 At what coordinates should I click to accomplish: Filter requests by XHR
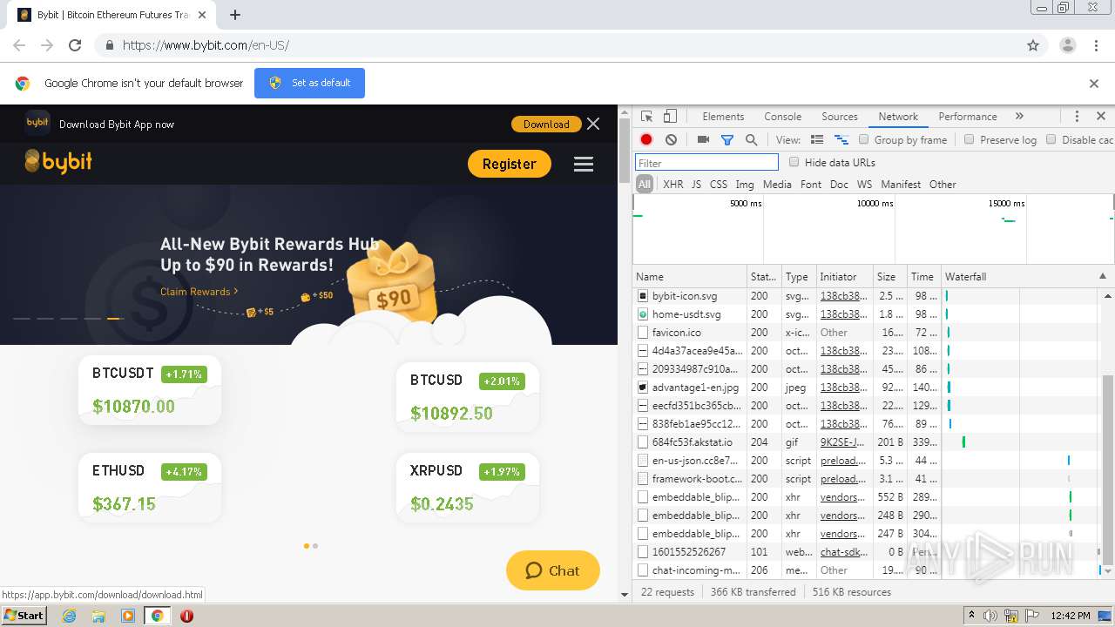tap(672, 185)
